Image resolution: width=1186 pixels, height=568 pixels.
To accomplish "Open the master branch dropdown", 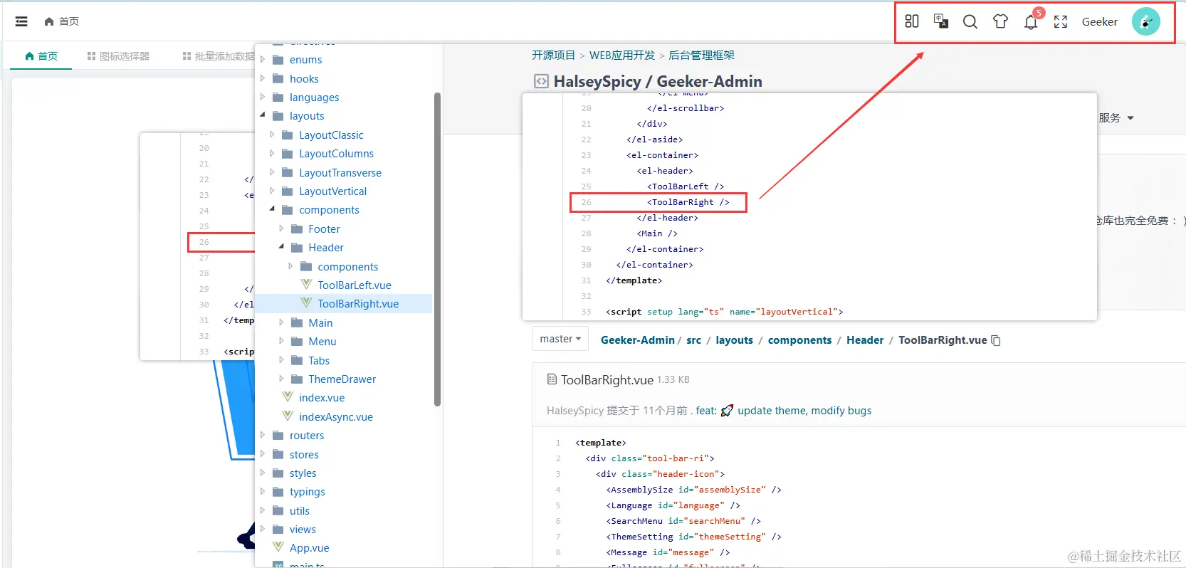I will point(560,339).
